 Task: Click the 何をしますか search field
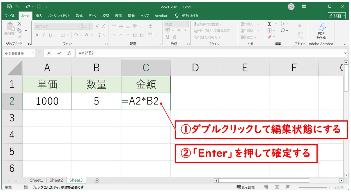187,16
